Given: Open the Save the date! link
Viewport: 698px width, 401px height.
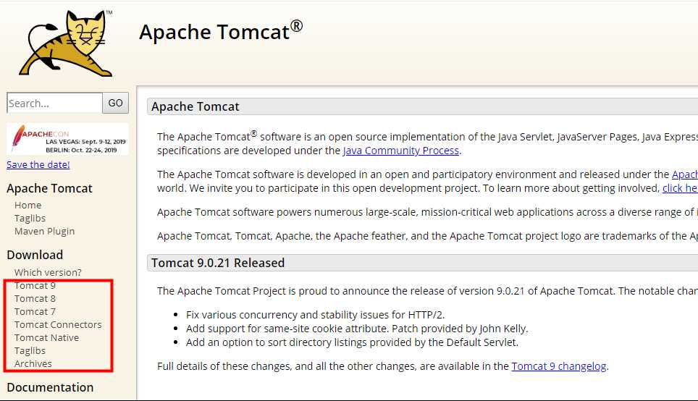Looking at the screenshot, I should click(38, 165).
